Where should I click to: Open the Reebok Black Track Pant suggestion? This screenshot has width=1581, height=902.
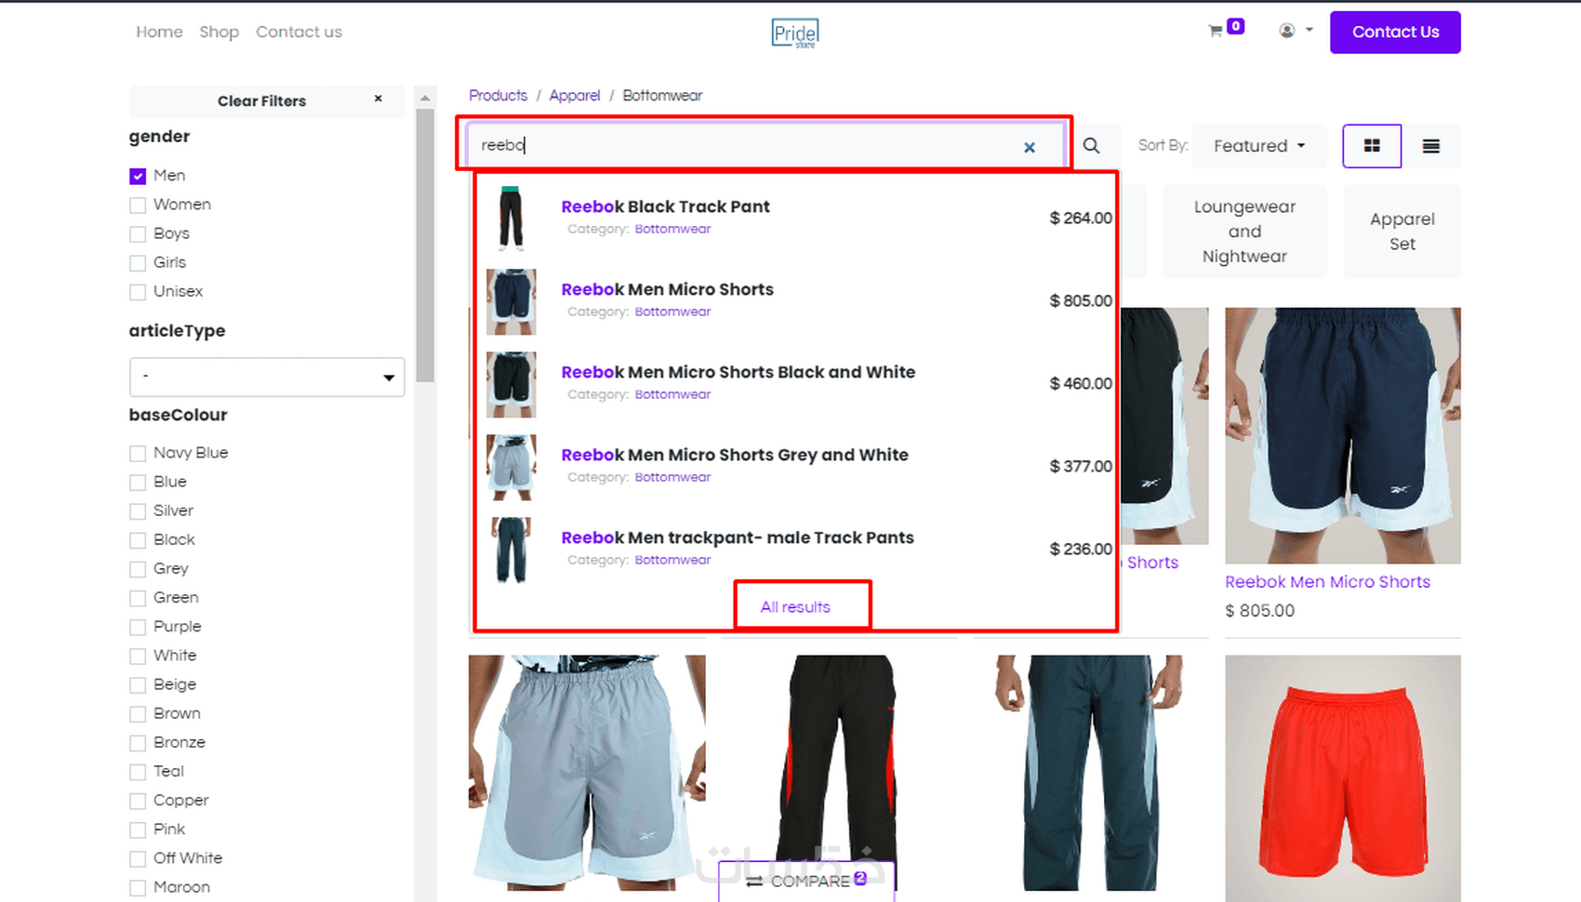(665, 206)
